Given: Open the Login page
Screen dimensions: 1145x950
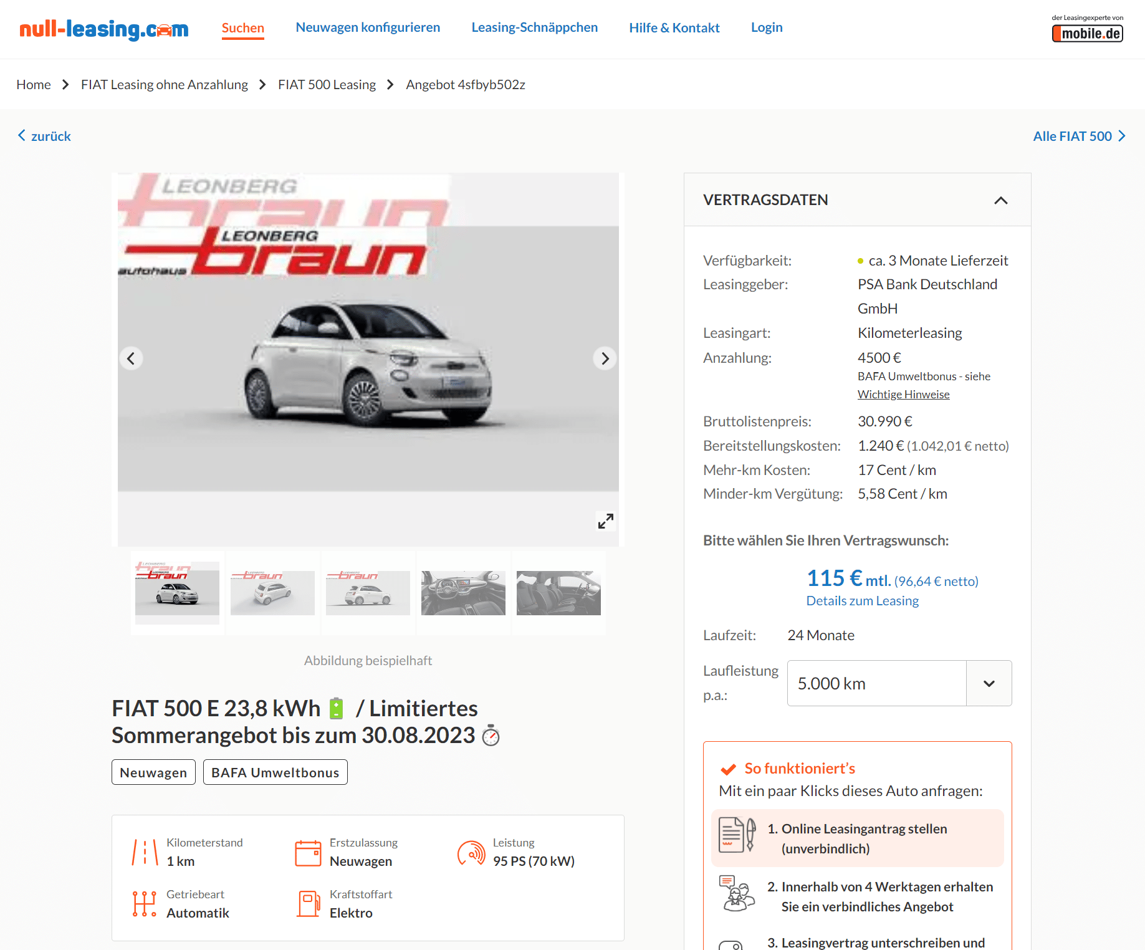Looking at the screenshot, I should tap(767, 27).
